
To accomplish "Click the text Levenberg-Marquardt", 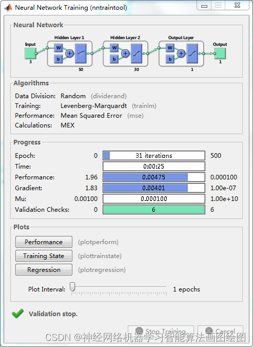I will pos(94,106).
